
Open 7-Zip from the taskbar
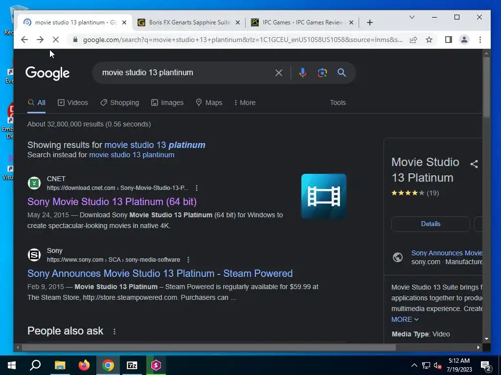pos(132,365)
